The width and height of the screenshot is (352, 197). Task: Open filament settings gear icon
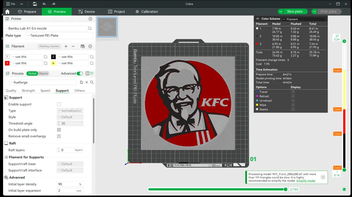(x=90, y=46)
